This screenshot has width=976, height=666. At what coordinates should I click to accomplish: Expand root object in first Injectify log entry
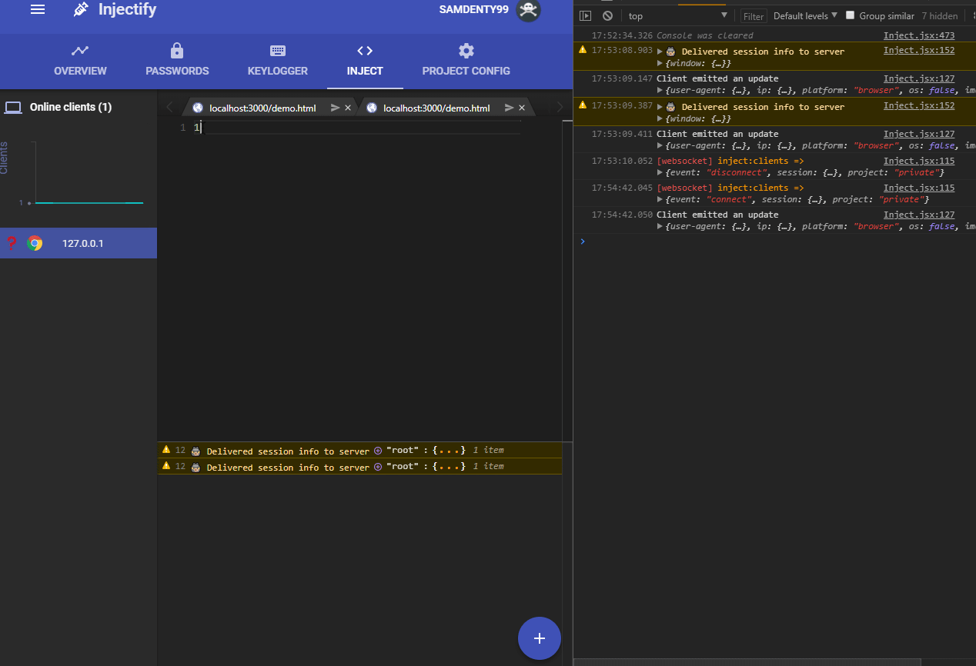click(x=377, y=450)
